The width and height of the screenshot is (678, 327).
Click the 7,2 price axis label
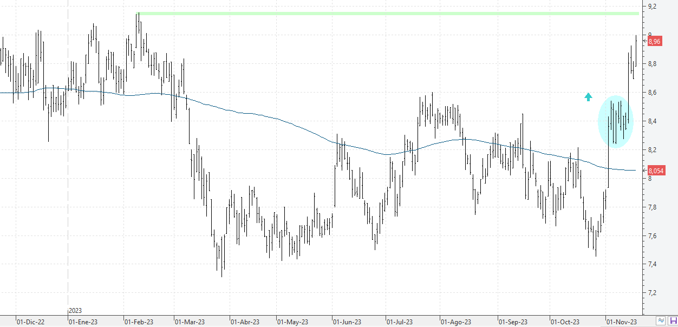652,293
